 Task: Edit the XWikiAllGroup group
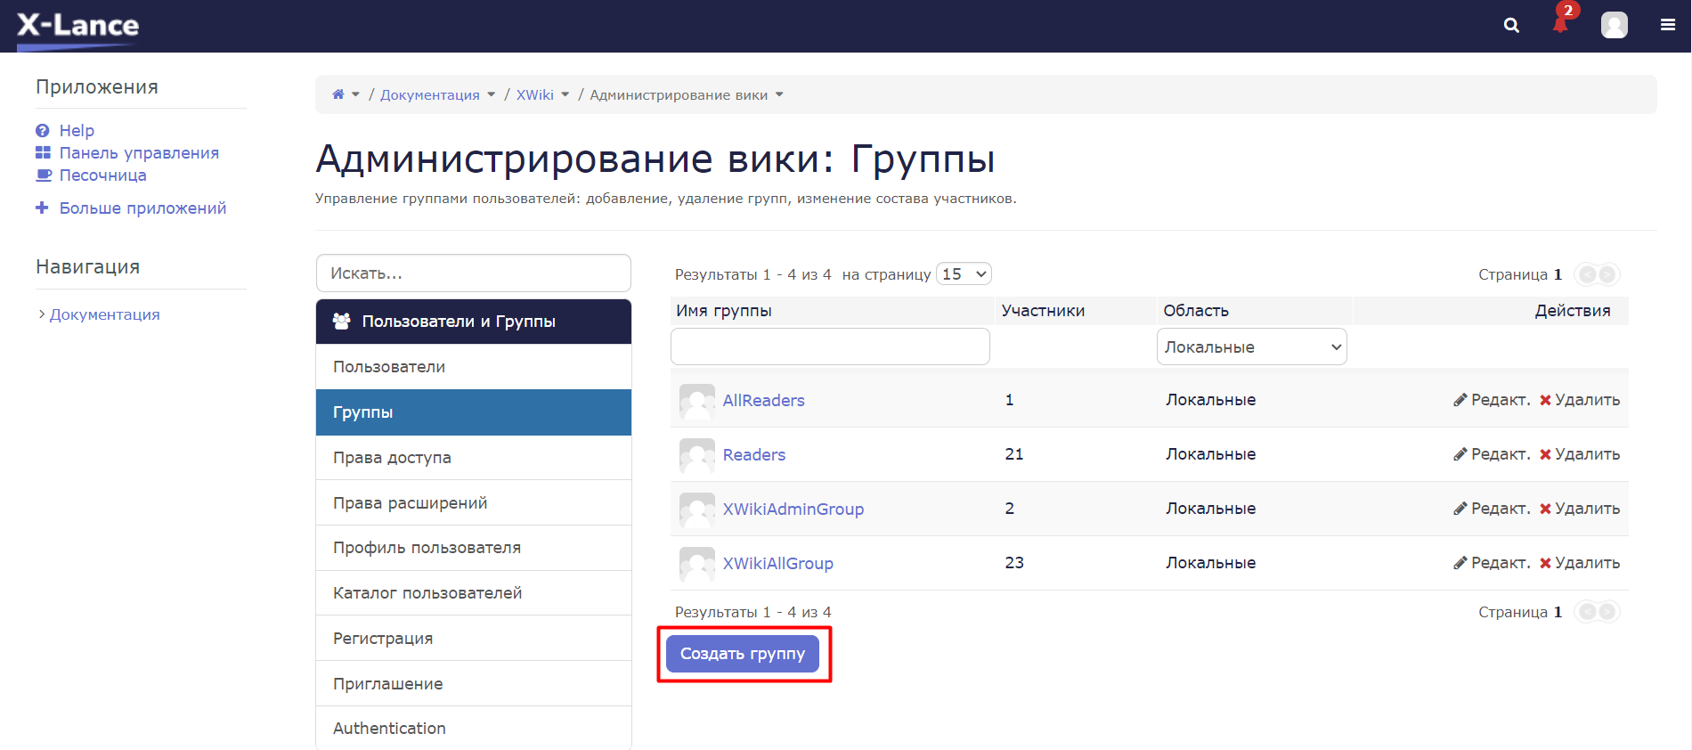[1492, 563]
